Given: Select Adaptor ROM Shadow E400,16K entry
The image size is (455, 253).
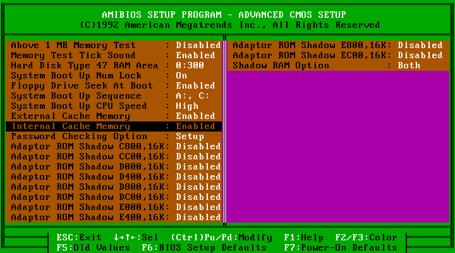Looking at the screenshot, I should (114, 218).
